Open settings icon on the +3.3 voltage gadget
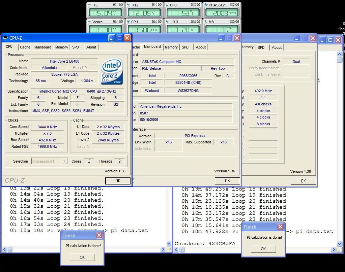 click(x=193, y=22)
